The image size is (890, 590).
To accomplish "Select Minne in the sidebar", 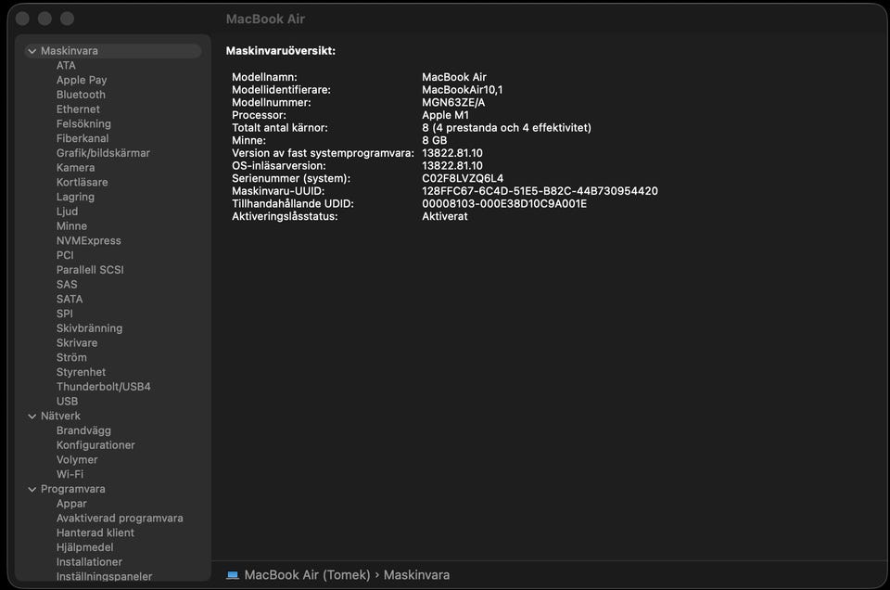I will pyautogui.click(x=71, y=226).
